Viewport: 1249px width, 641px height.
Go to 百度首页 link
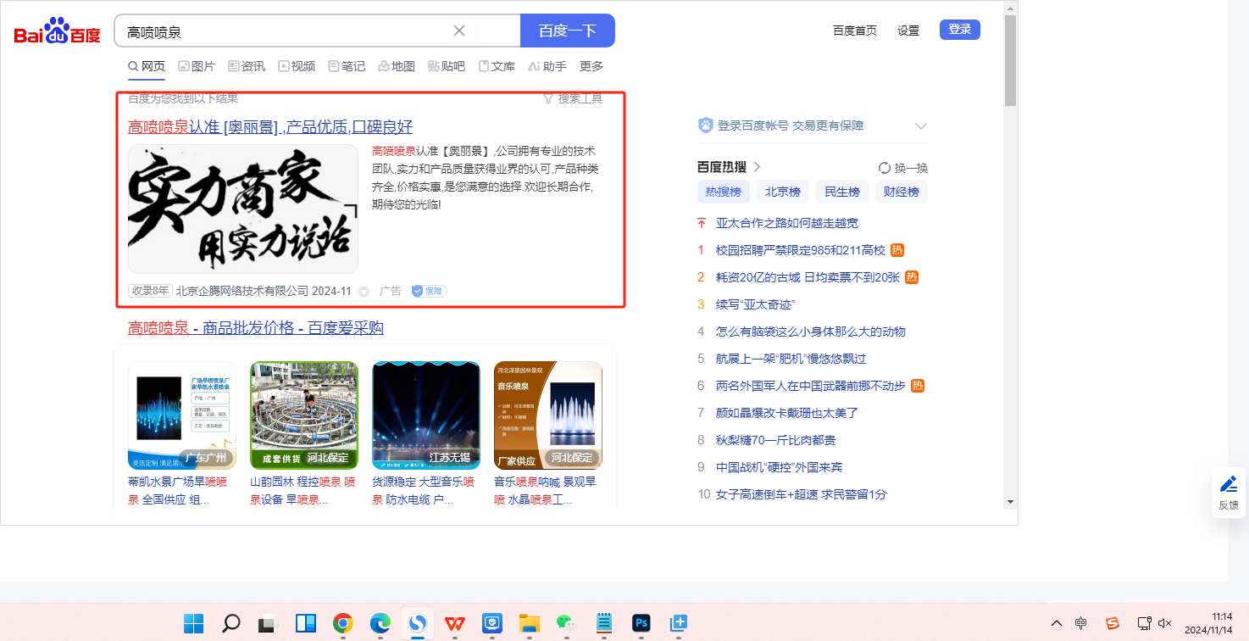[x=855, y=31]
